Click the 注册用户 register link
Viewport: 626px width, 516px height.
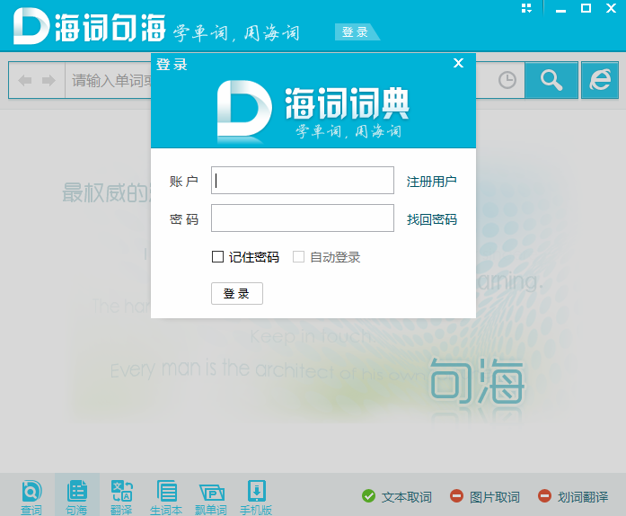432,182
